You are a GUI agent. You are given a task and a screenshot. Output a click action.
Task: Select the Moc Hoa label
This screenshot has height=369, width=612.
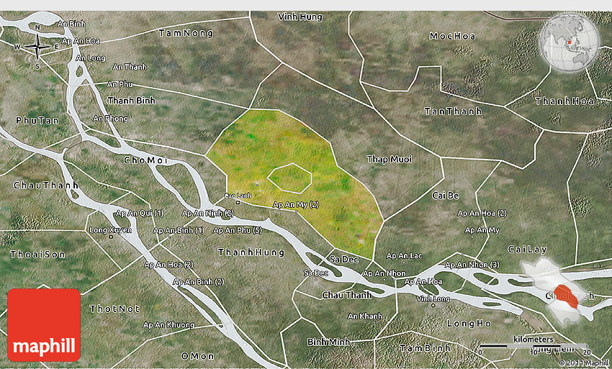[453, 36]
